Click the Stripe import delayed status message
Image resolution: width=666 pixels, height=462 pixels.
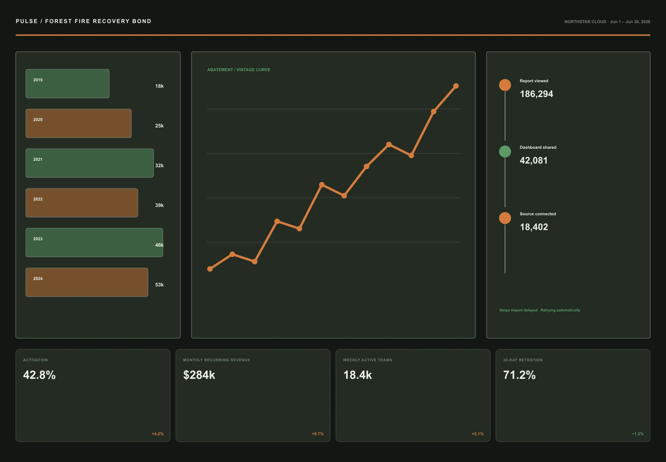540,310
